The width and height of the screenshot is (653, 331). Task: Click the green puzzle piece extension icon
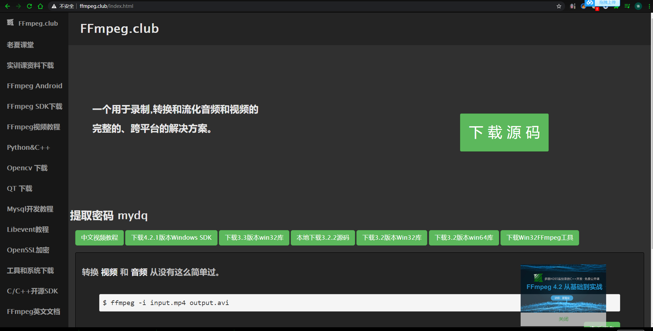pos(616,7)
